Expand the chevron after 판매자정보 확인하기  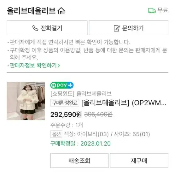[x=59, y=66]
